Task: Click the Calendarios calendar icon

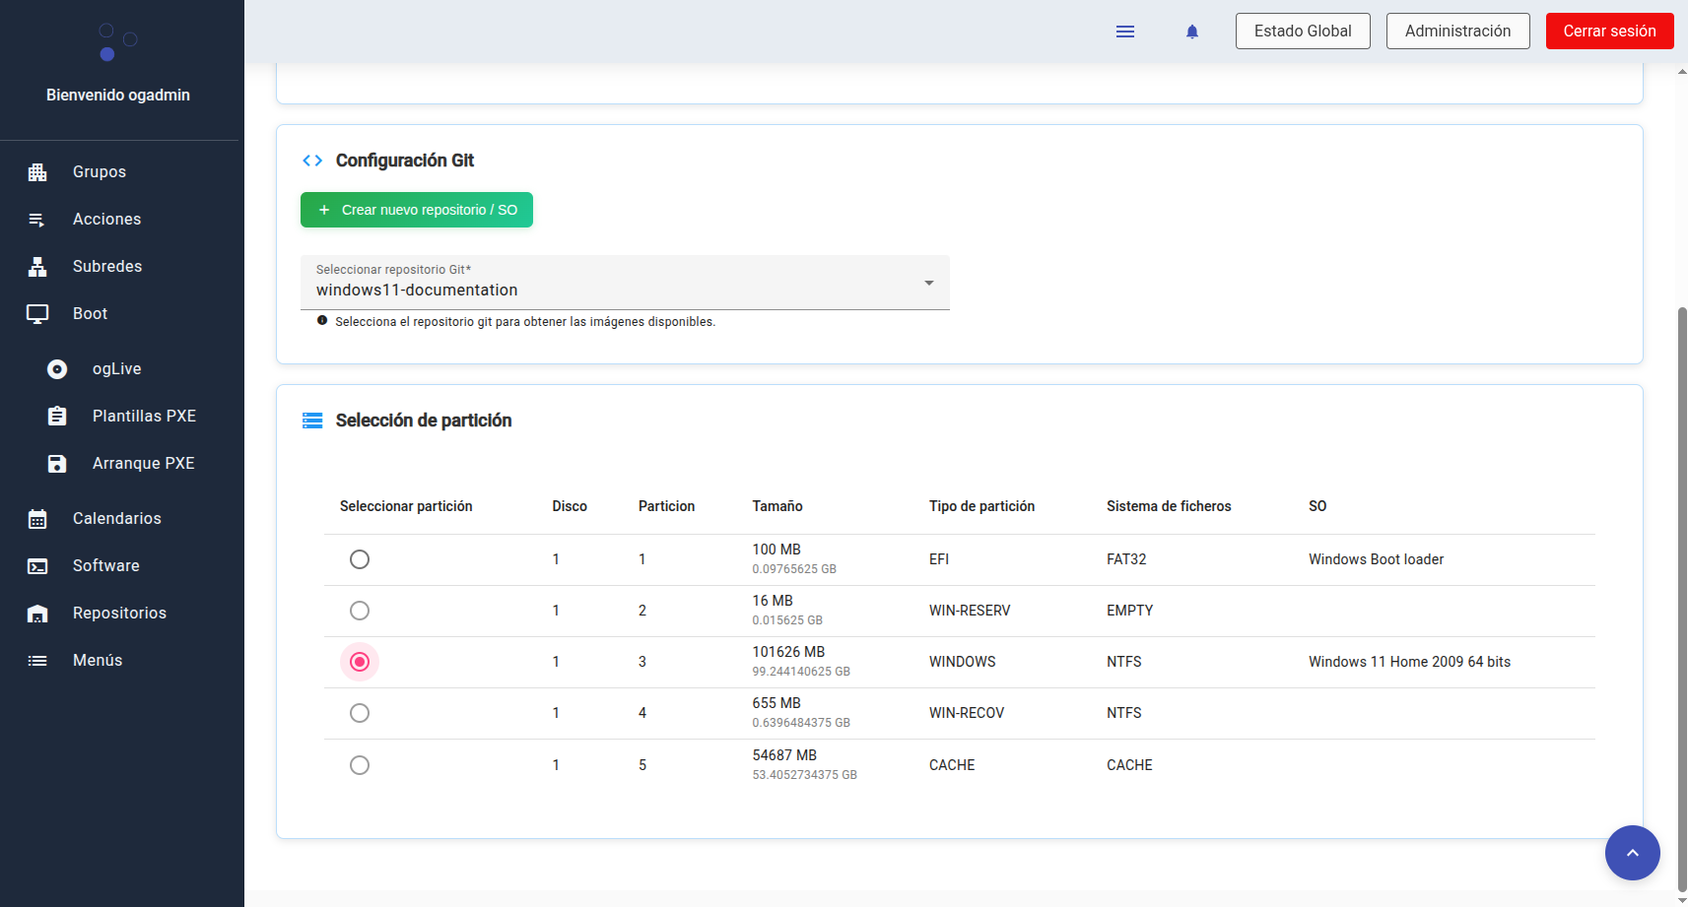Action: pyautogui.click(x=37, y=519)
